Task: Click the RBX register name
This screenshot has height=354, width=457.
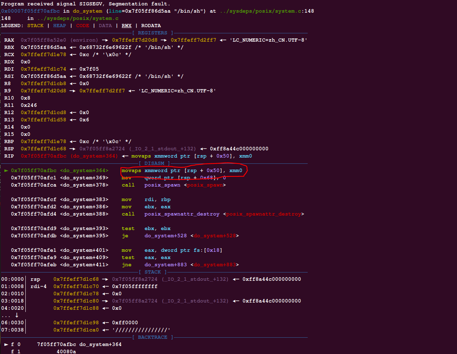Action: pyautogui.click(x=9, y=47)
